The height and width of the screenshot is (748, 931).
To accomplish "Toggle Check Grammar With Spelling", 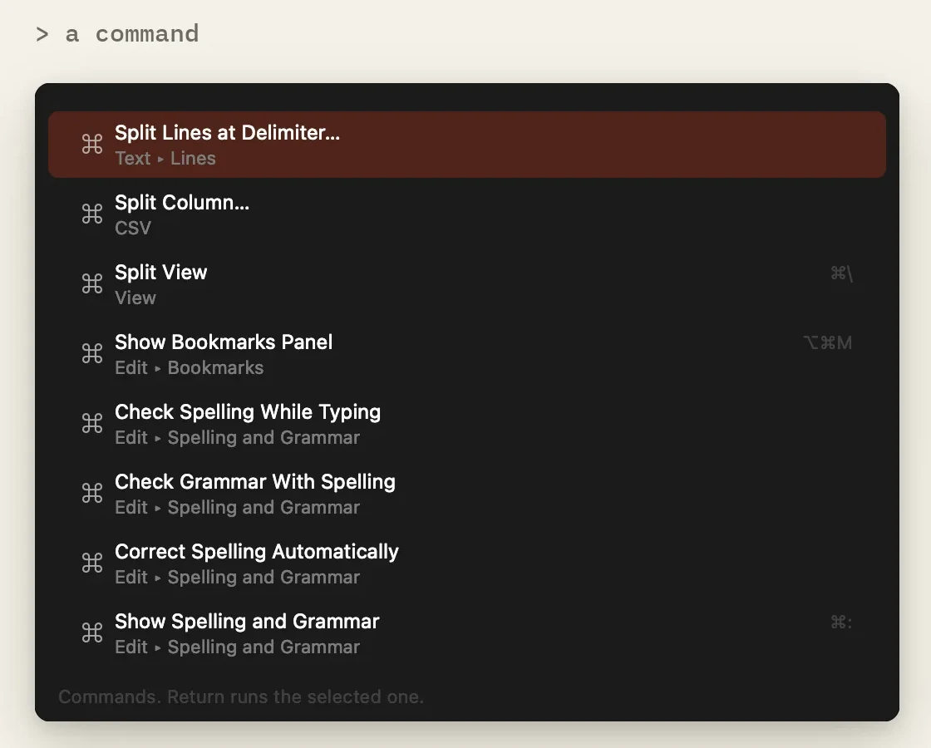I will pos(466,494).
